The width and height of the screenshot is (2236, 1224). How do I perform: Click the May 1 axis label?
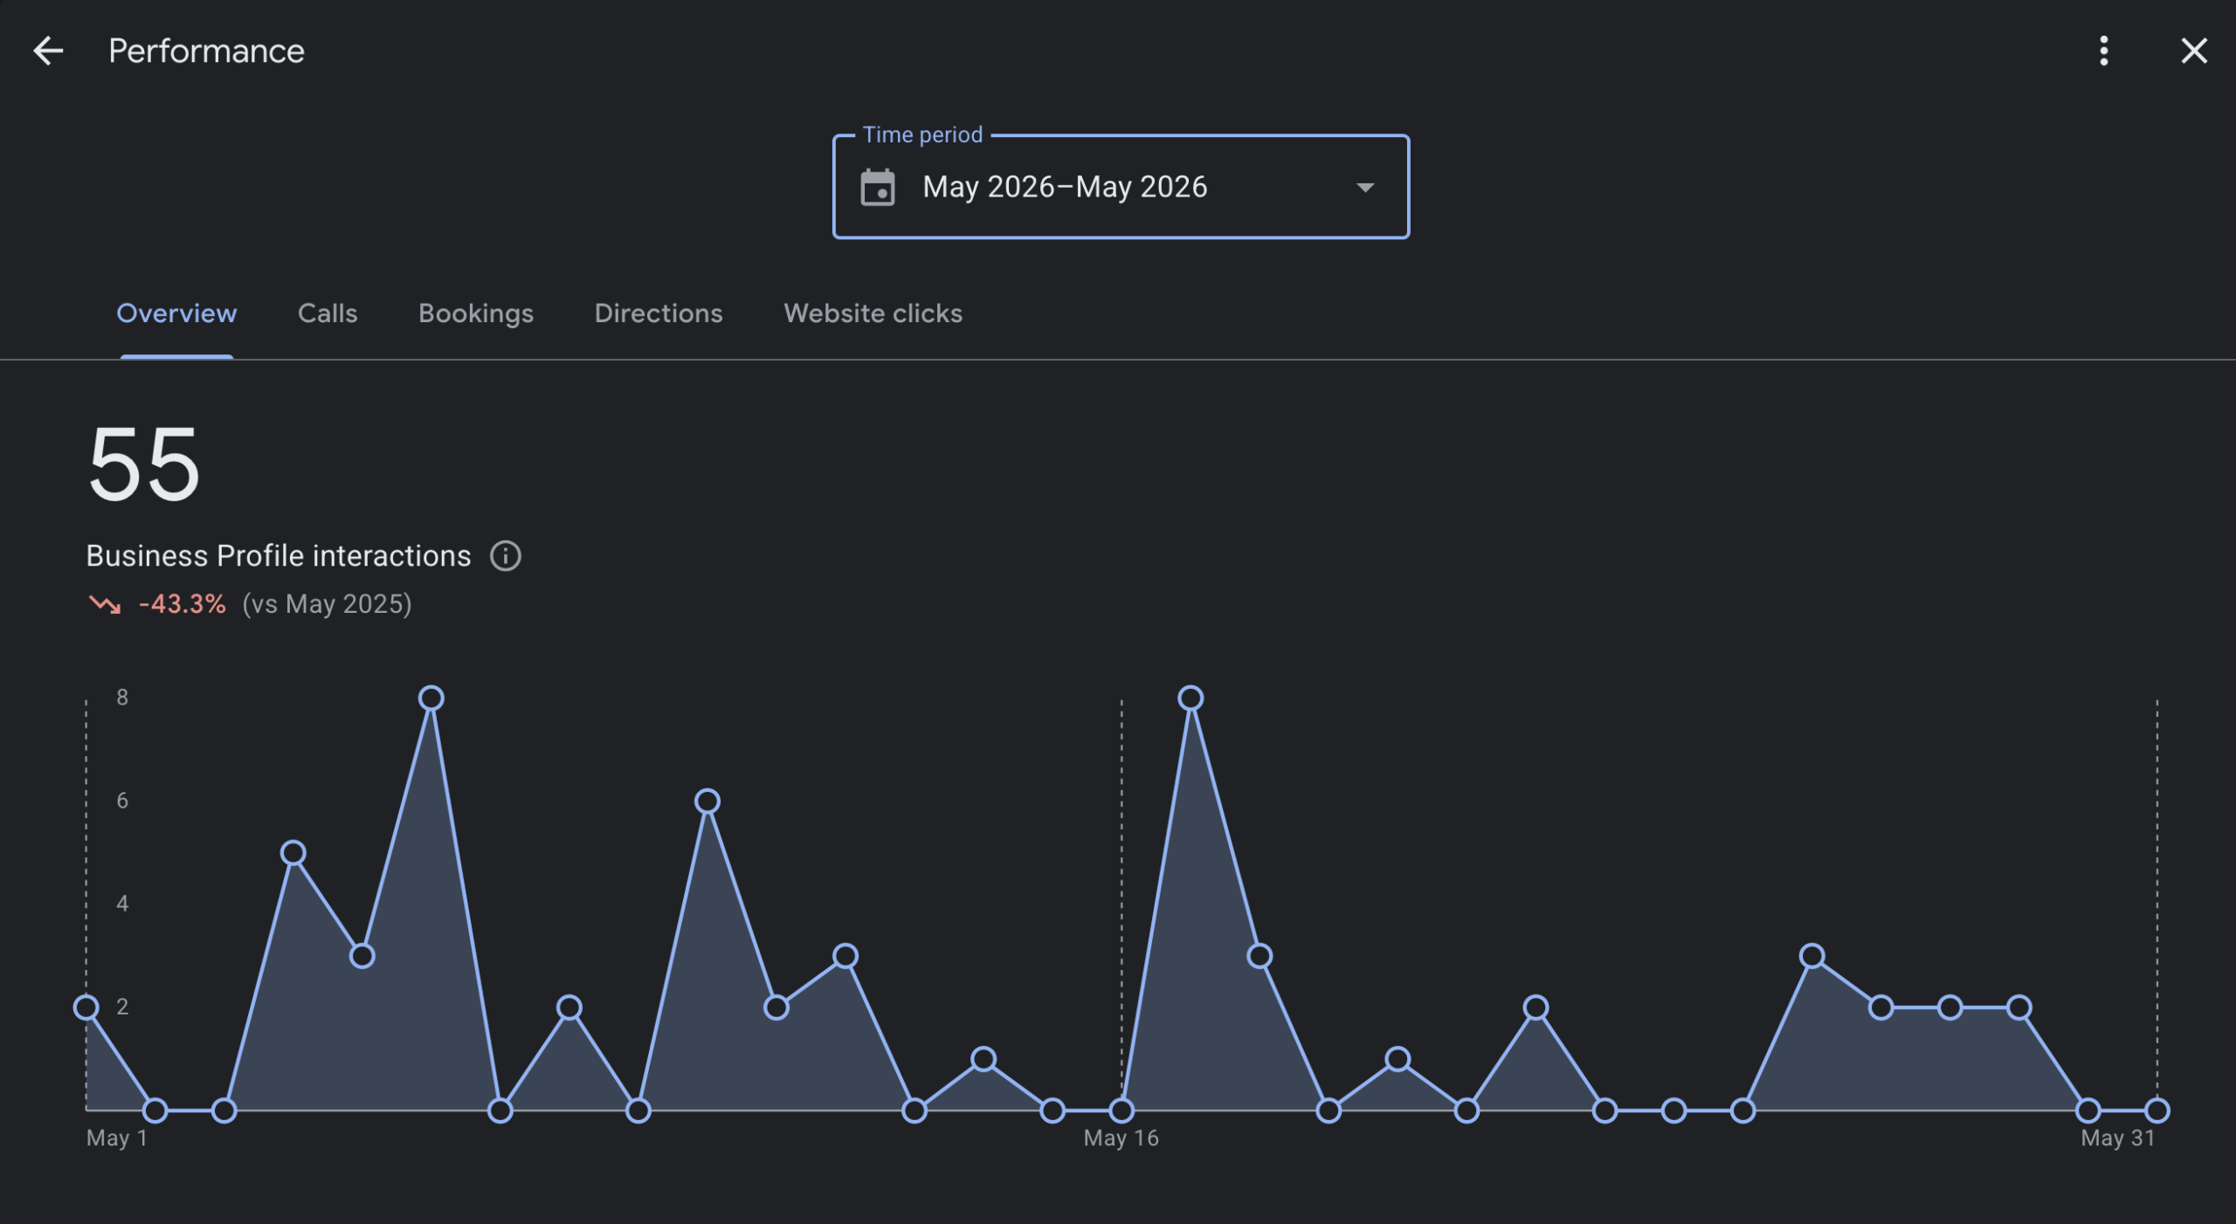(117, 1138)
